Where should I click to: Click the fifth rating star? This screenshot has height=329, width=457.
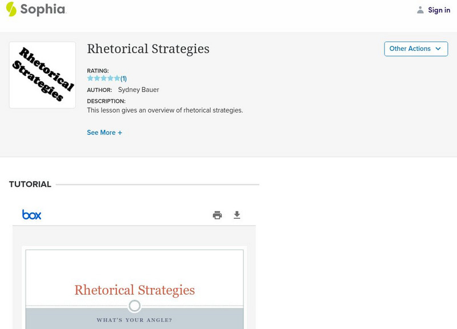coord(117,78)
